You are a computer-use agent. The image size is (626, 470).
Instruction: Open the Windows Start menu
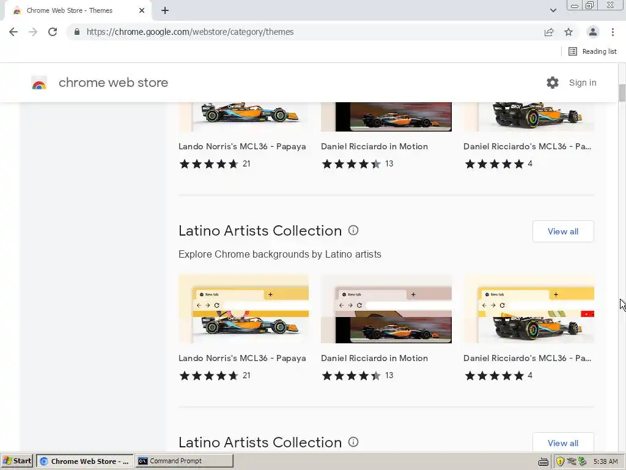17,461
